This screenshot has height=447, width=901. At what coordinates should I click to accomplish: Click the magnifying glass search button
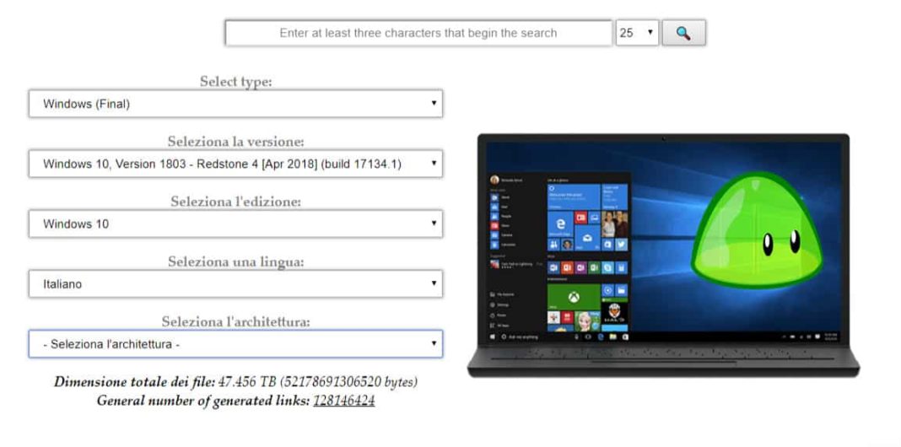(683, 33)
